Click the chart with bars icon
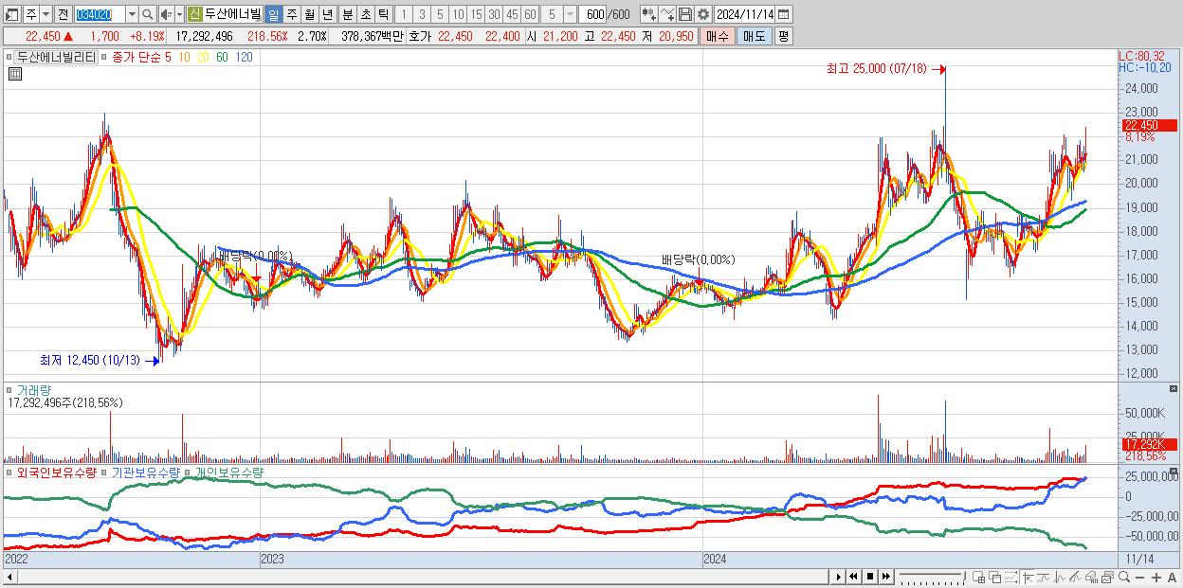This screenshot has width=1183, height=588. (x=1092, y=577)
